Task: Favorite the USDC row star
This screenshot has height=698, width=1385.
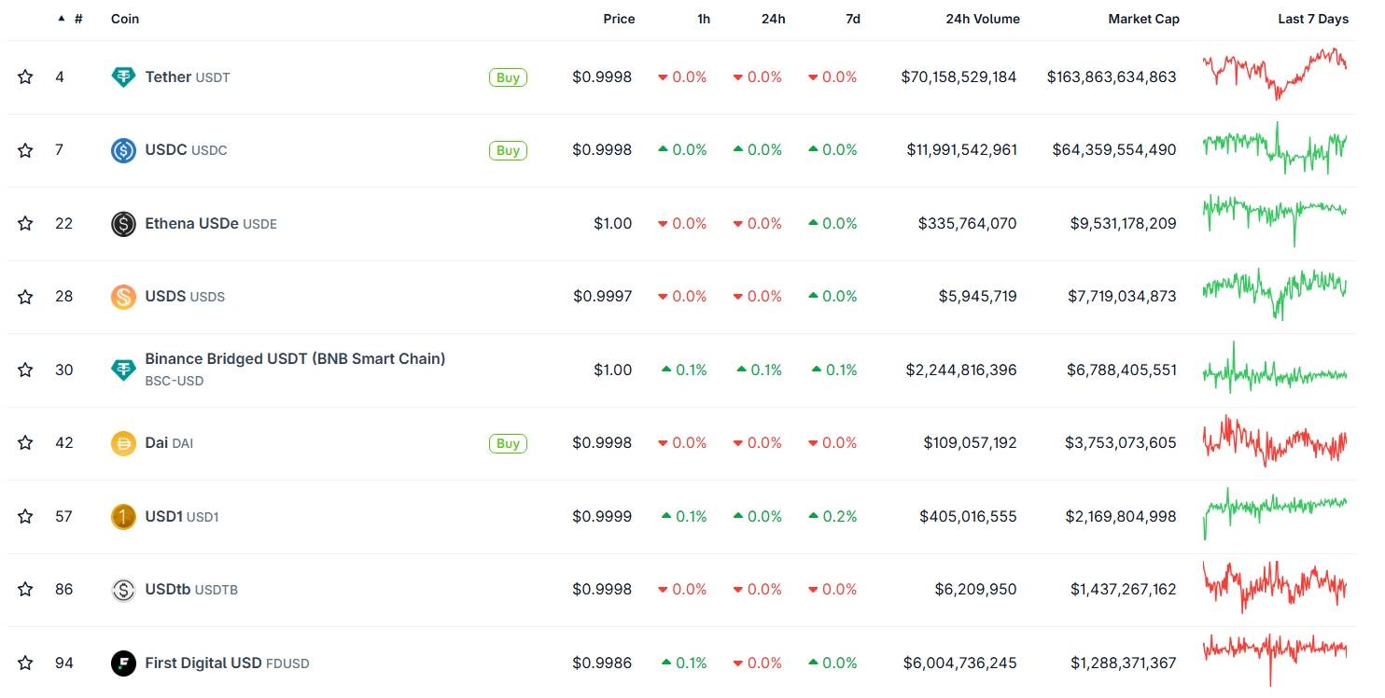Action: [25, 150]
